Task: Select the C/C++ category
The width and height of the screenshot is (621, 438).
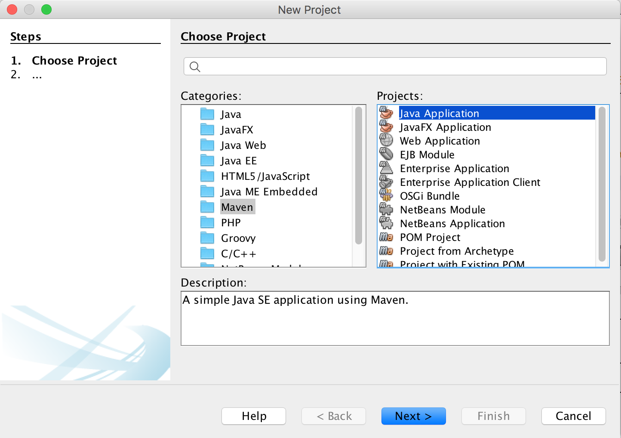Action: coord(239,254)
